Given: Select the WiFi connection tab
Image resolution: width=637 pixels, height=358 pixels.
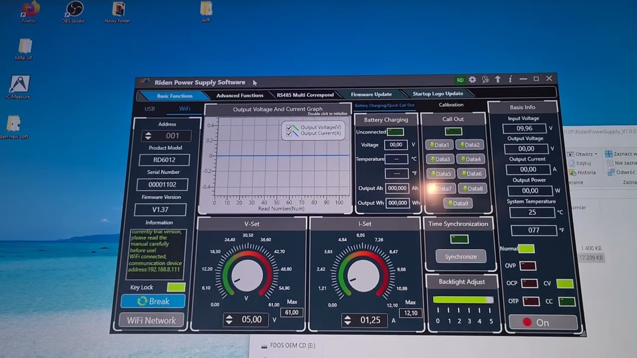Looking at the screenshot, I should click(185, 108).
